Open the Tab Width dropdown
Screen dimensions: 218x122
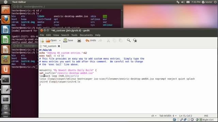click(x=168, y=116)
